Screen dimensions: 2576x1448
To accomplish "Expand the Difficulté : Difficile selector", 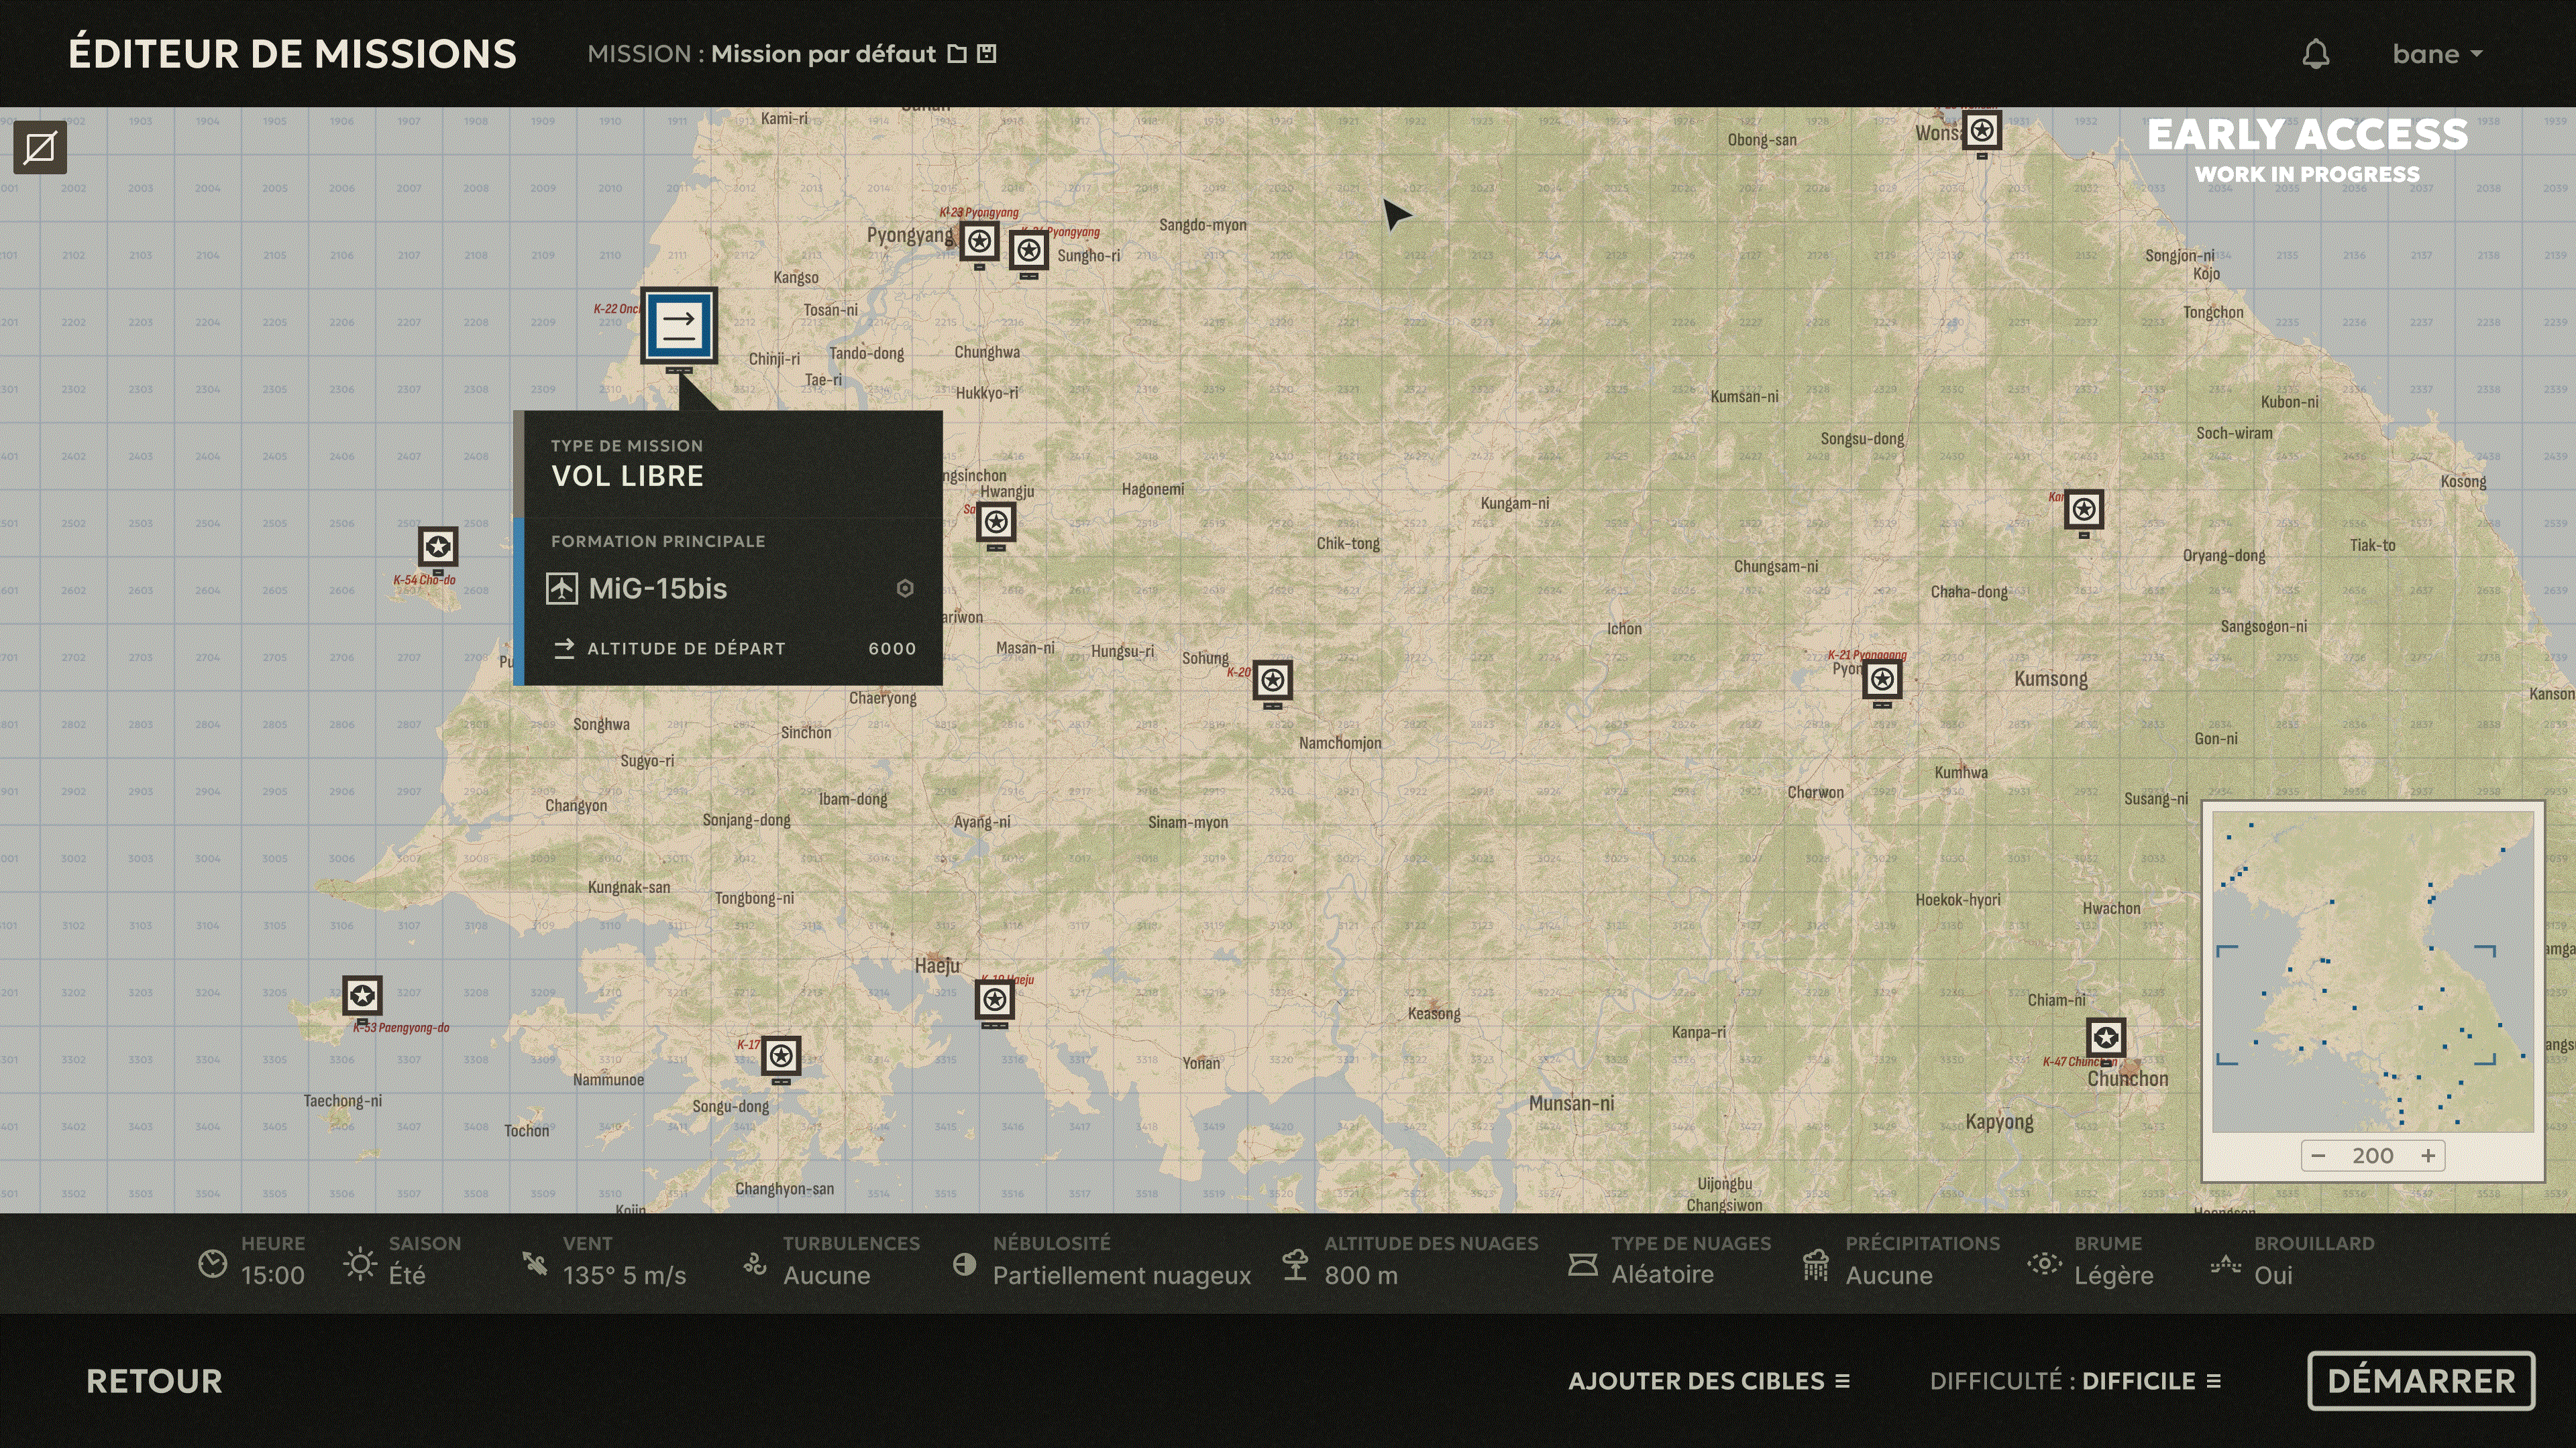I will point(2075,1381).
